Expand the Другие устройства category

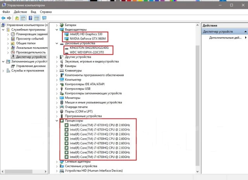[57, 57]
